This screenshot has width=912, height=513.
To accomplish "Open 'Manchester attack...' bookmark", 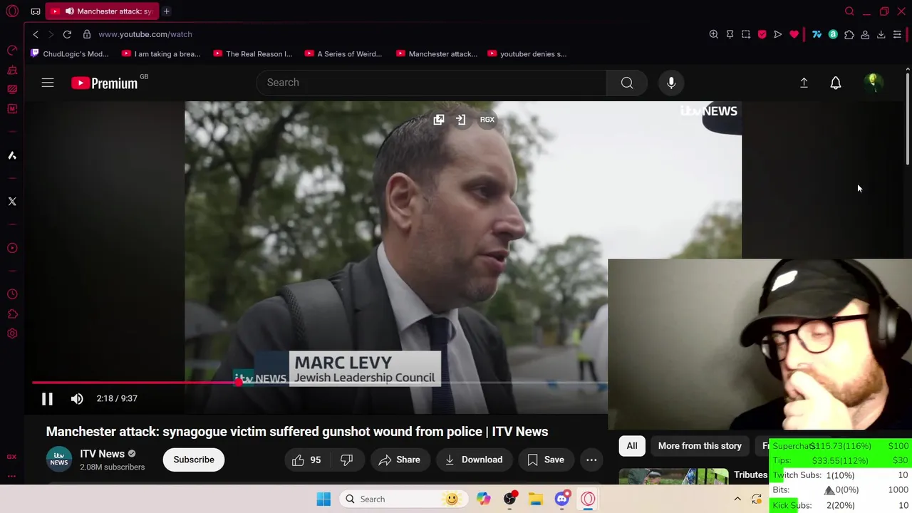I will (436, 53).
